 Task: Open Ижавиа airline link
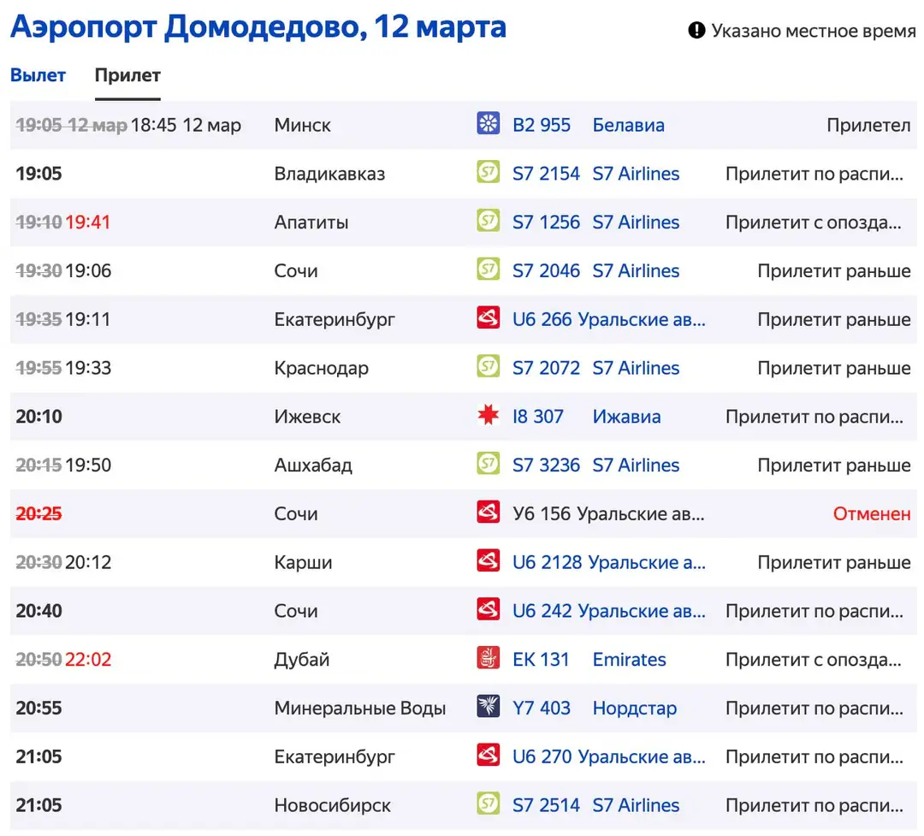coord(626,416)
